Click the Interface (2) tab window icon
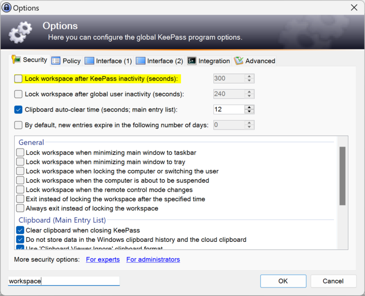The height and width of the screenshot is (296, 365). 140,61
